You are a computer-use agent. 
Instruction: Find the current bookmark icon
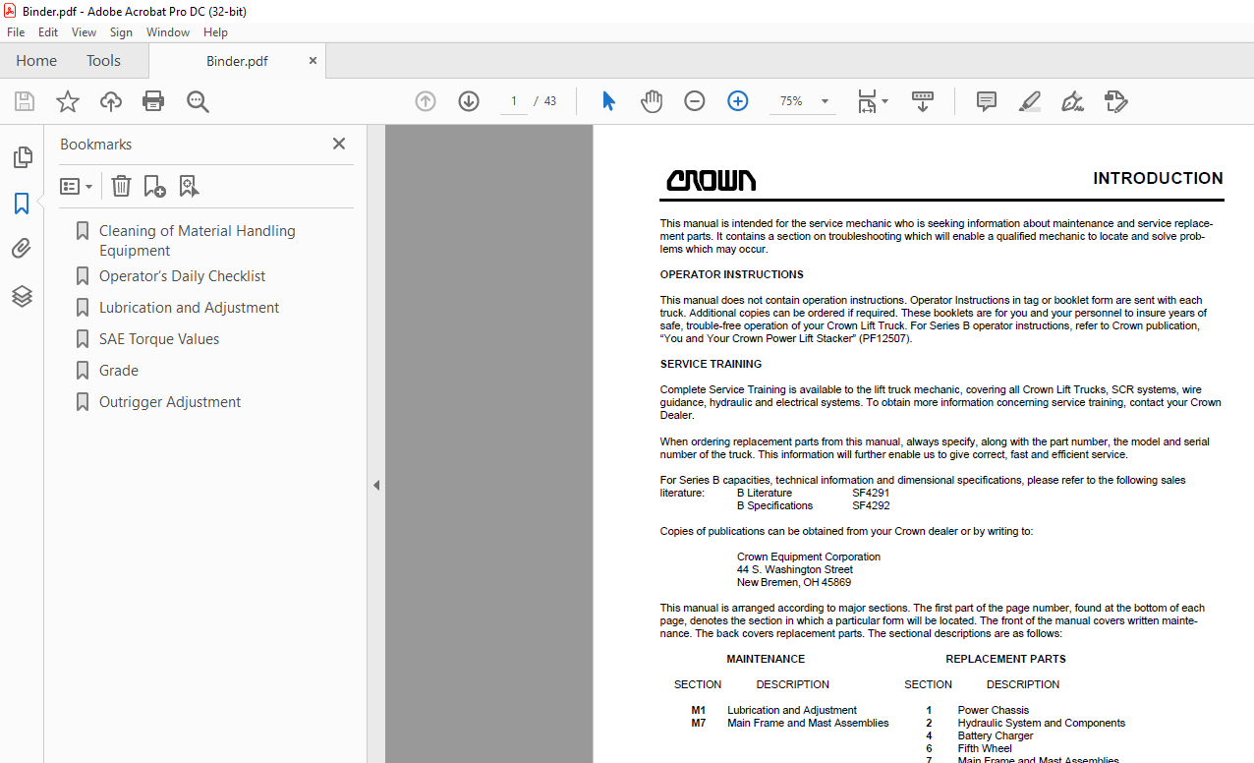point(189,186)
